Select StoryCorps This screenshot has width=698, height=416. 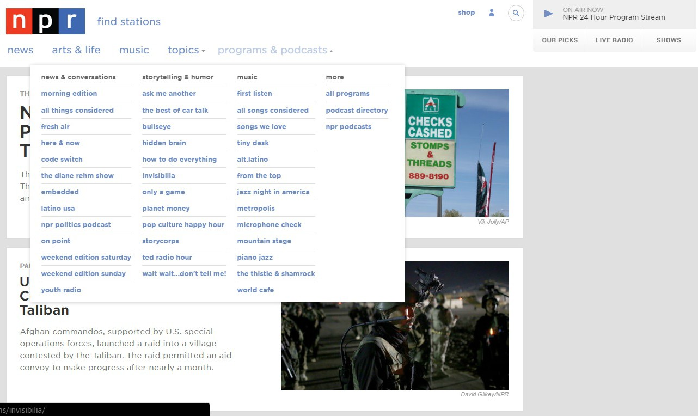point(161,241)
